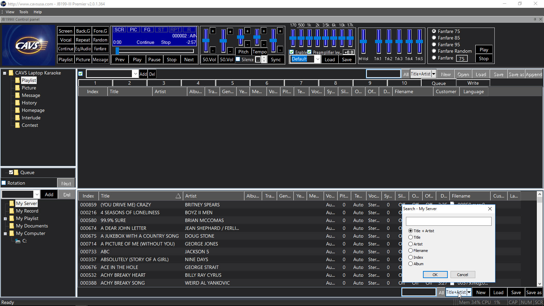This screenshot has height=306, width=544.
Task: Click the Pause transport button
Action: coord(154,60)
